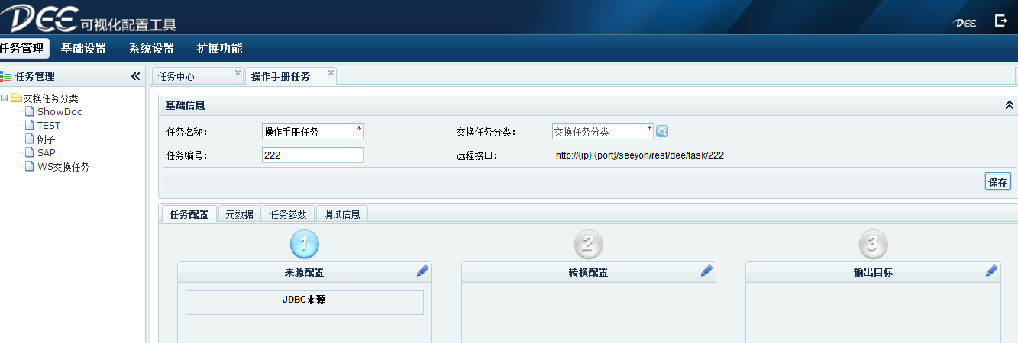
Task: Switch to the 任务配置 tab
Action: [189, 214]
